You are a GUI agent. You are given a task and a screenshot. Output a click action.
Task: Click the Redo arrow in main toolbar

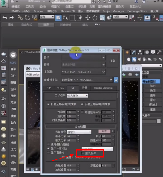pyautogui.click(x=11, y=18)
